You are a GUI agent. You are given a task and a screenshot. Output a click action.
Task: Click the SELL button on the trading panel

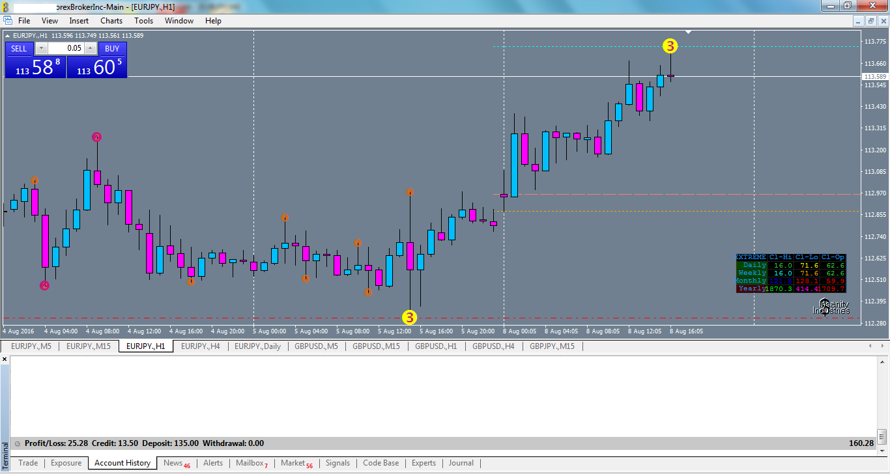point(19,48)
